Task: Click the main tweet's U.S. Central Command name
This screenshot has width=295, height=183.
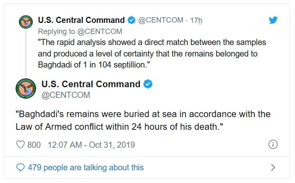Action: point(91,84)
